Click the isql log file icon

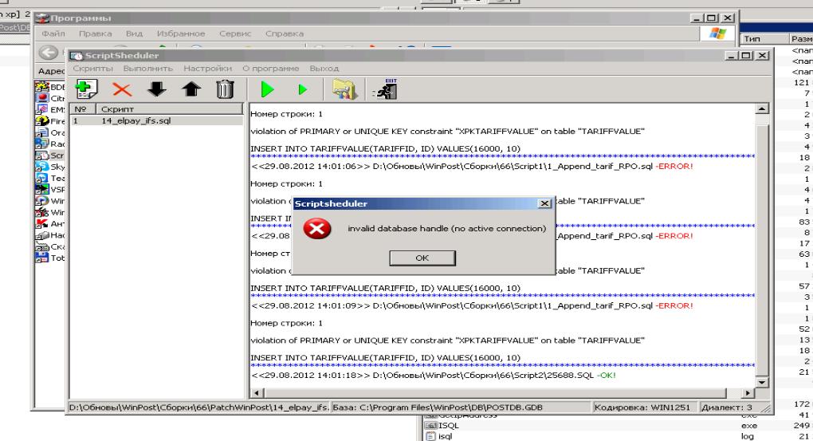[431, 436]
